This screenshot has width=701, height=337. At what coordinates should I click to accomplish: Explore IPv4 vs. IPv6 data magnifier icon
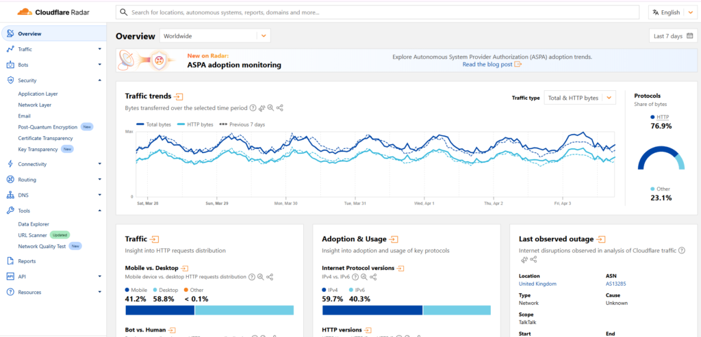364,278
